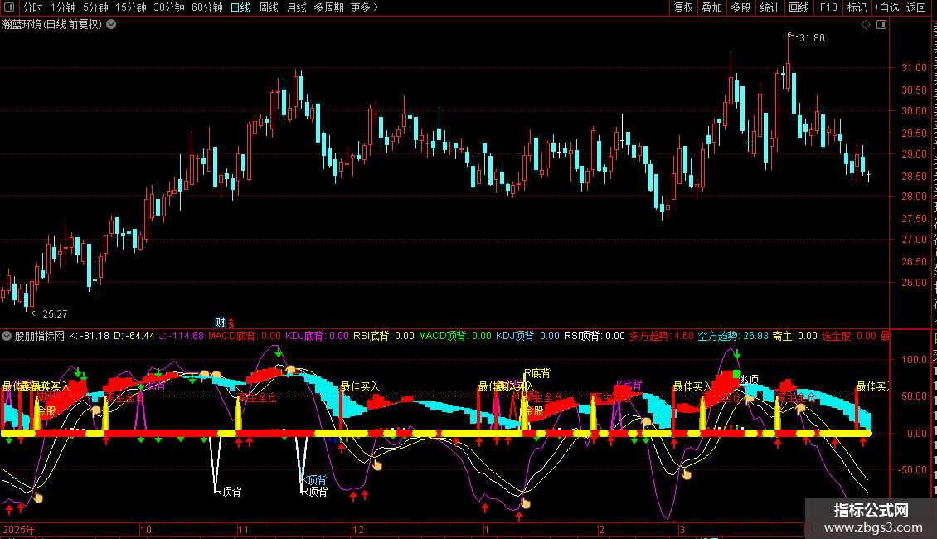Click the 财 financial report marker icon
The width and height of the screenshot is (937, 539).
click(x=220, y=322)
